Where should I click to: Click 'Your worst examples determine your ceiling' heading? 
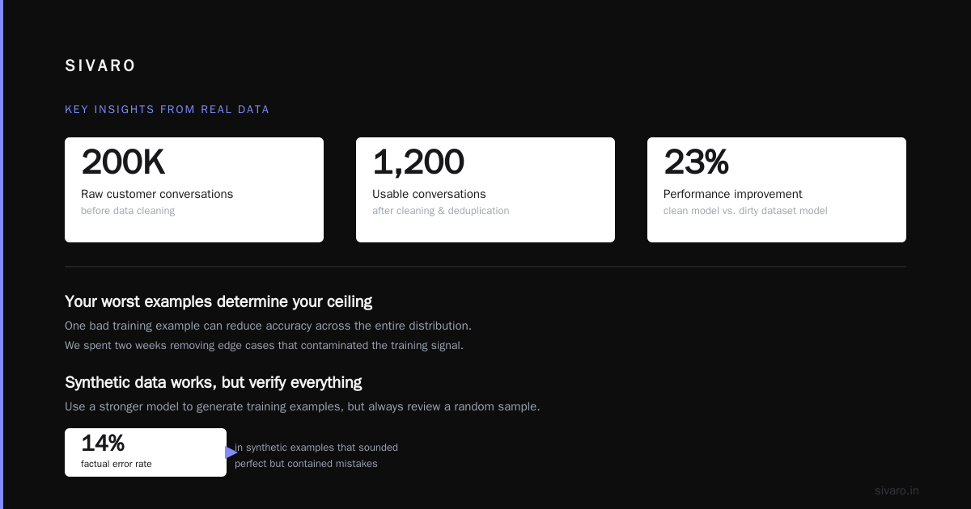coord(218,301)
